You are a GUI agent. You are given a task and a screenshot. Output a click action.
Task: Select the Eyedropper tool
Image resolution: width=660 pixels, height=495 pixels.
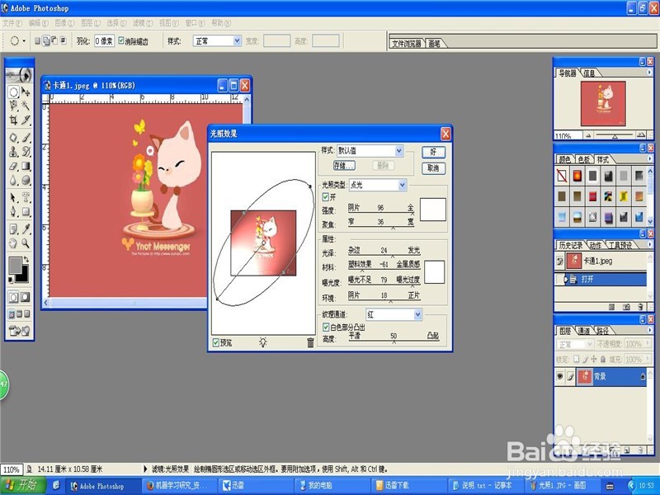(26, 229)
